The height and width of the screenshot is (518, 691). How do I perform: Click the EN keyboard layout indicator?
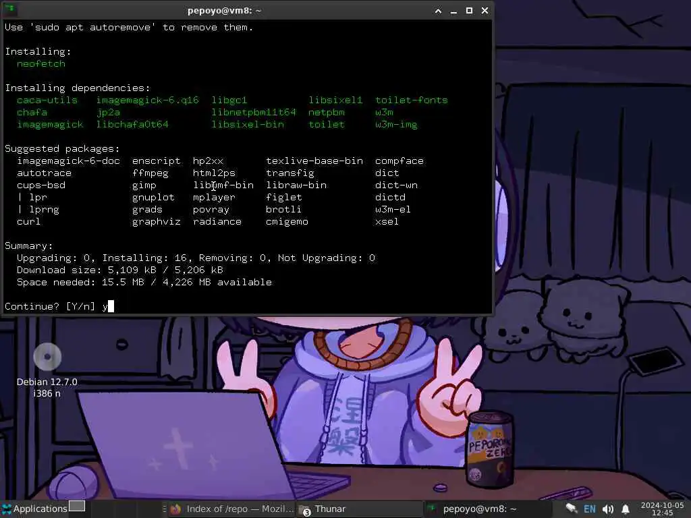590,509
